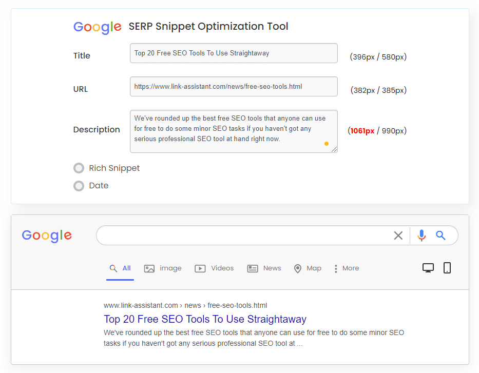This screenshot has height=373, width=479.
Task: Click the description box resize handle
Action: [x=334, y=149]
